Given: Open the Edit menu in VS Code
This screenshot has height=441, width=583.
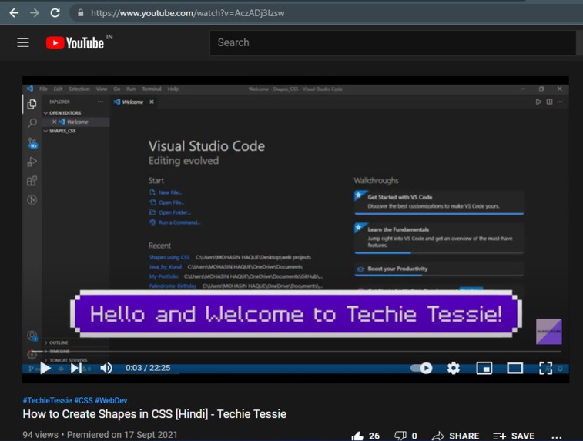Looking at the screenshot, I should coord(58,89).
